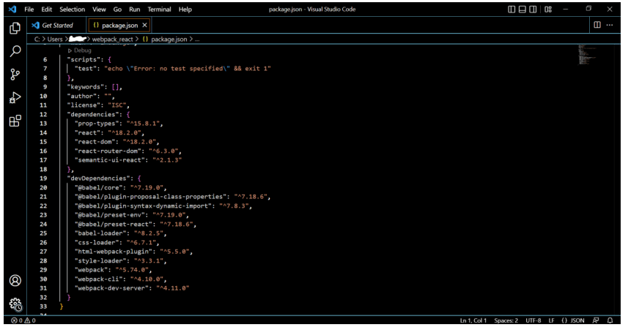Image resolution: width=628 pixels, height=330 pixels.
Task: Close the package.json tab
Action: point(144,25)
